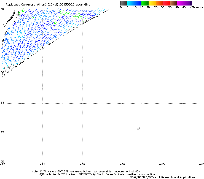Click the NOAA/NESDIS Office of Research credit
This screenshot has height=179, width=204.
click(162, 177)
